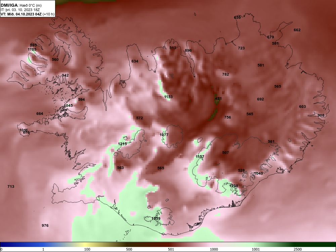Image resolution: width=336 pixels, height=252 pixels.
Task: Select the 662 value label
Action: [x=297, y=30]
